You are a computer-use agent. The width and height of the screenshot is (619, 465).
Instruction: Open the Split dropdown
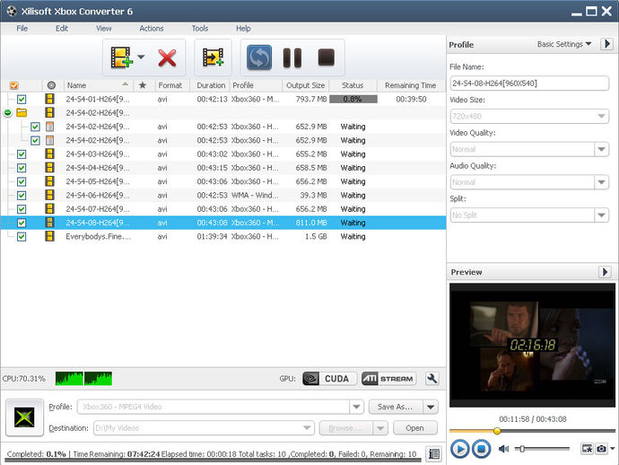(x=601, y=215)
